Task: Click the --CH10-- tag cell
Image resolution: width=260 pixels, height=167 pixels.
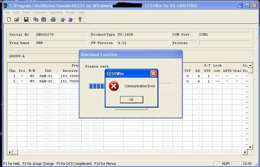Action: coord(48,123)
